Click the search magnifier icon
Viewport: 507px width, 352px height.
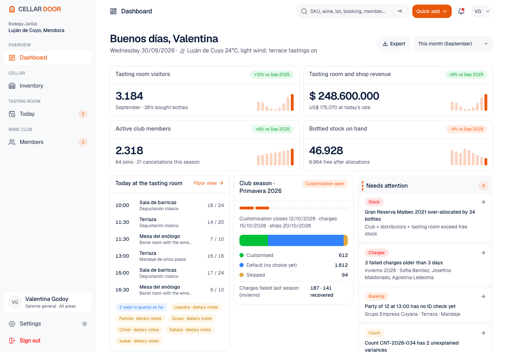click(304, 11)
